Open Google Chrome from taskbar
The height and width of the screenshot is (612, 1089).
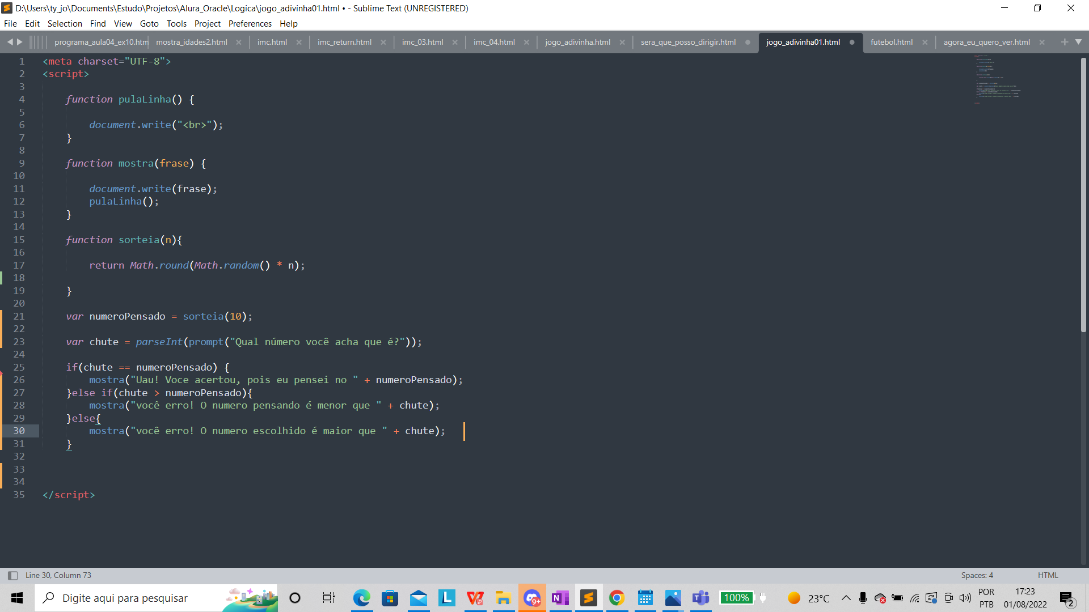pos(617,598)
